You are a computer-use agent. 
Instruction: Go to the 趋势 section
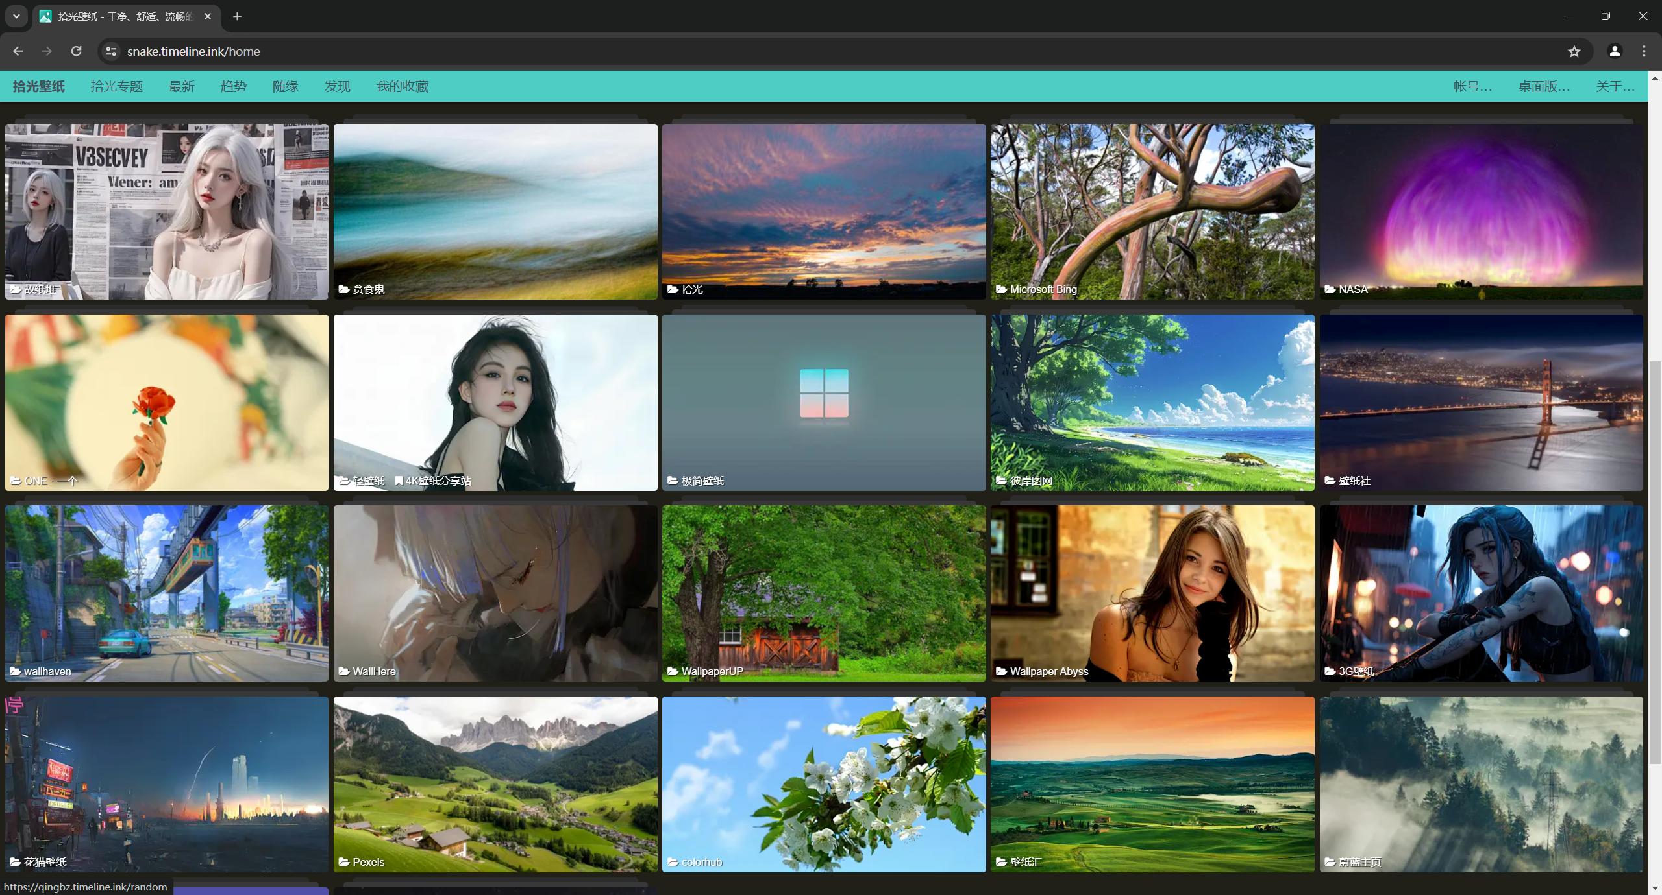233,86
